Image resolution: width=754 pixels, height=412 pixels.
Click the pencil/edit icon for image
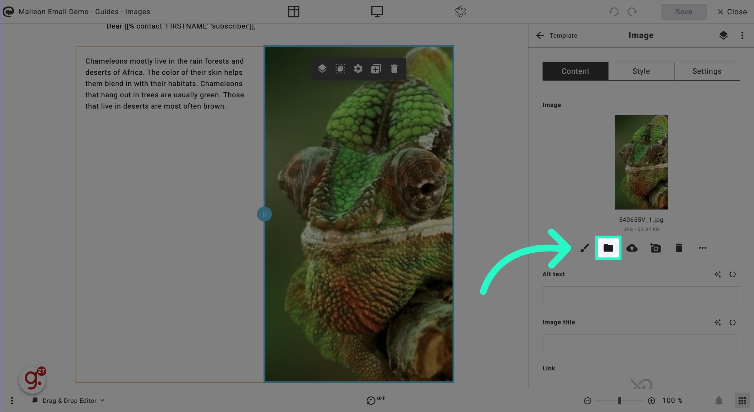click(x=585, y=248)
